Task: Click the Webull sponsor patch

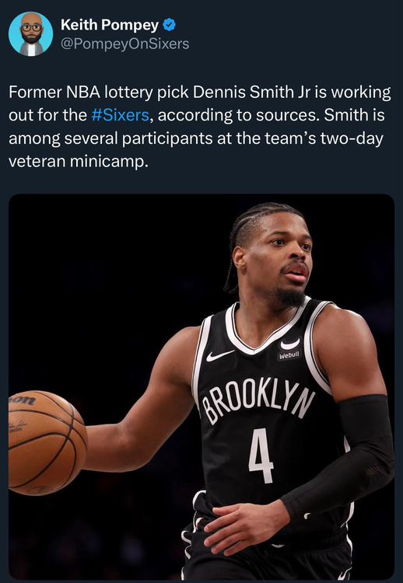Action: (289, 355)
